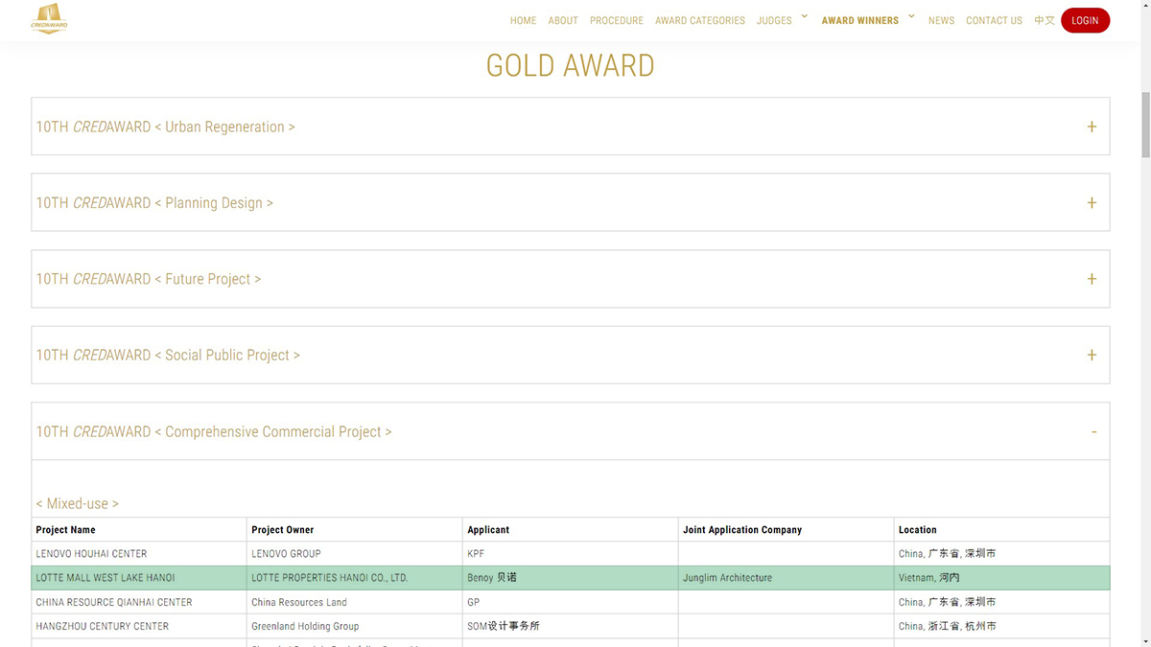Click the plus icon for Social Public Project
1151x647 pixels.
tap(1092, 355)
